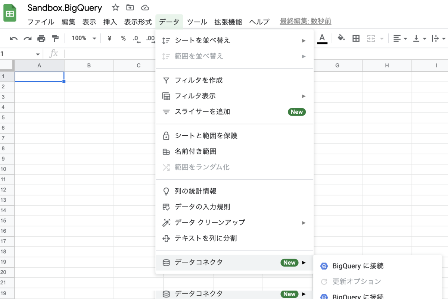This screenshot has width=448, height=299.
Task: Open the zoom 100% dropdown
Action: click(84, 38)
